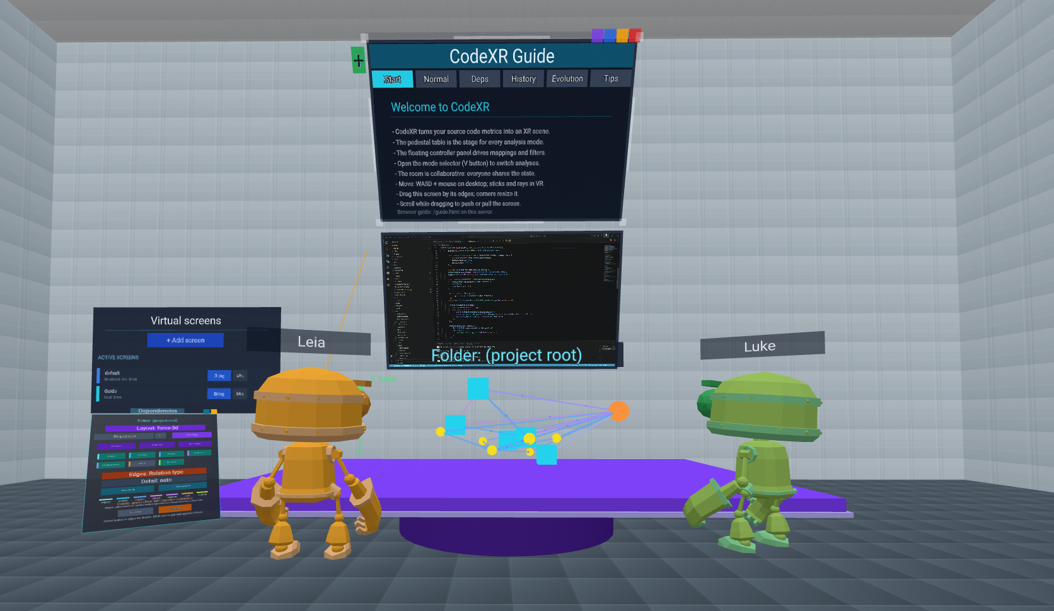
Task: Switch to the Tips tab
Action: tap(611, 78)
